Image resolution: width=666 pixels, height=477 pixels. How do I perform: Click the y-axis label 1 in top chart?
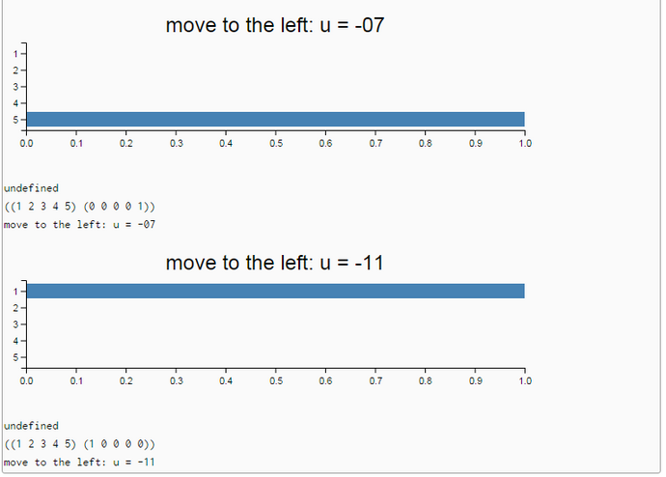tap(15, 54)
